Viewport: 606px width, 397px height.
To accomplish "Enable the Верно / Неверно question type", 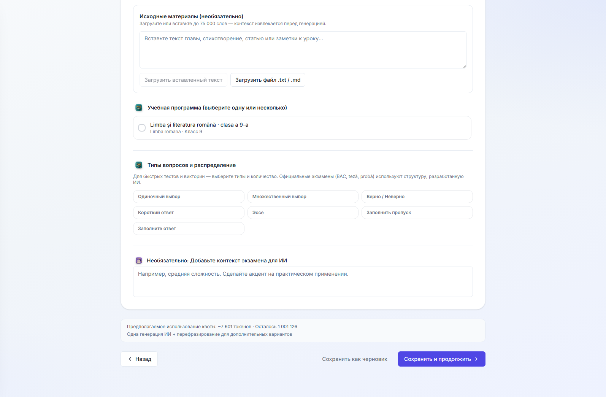I will click(x=417, y=197).
